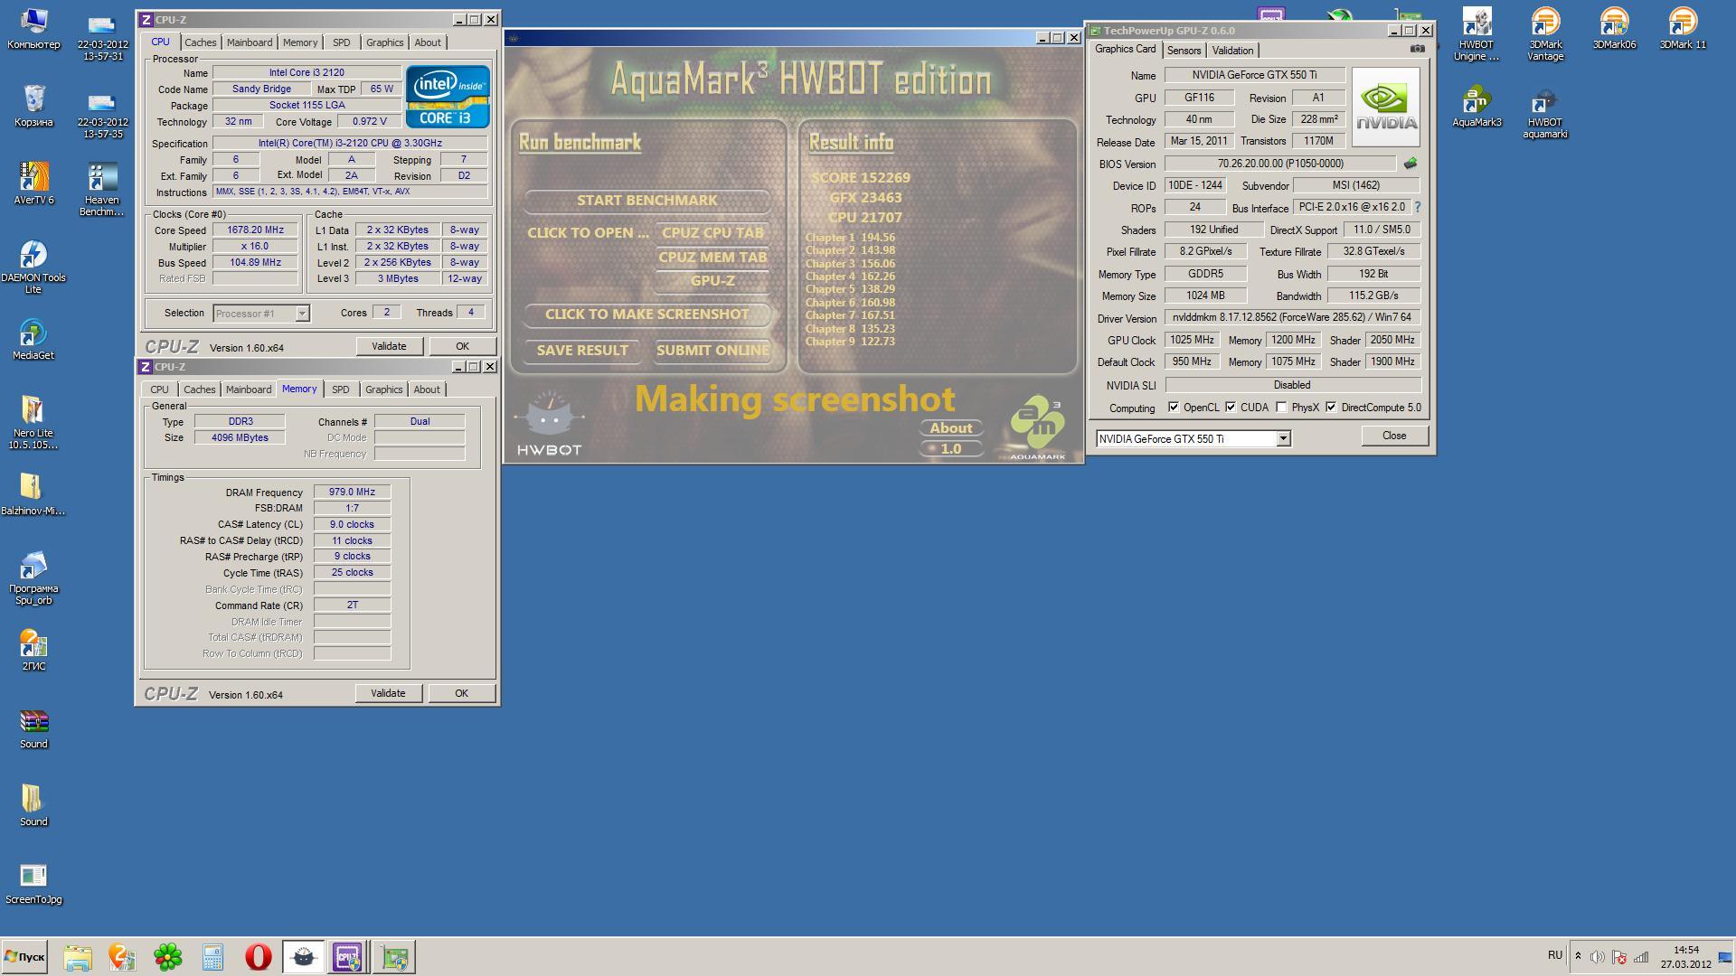
Task: Open the 3DMark Vantage desktop shortcut
Action: click(1545, 33)
